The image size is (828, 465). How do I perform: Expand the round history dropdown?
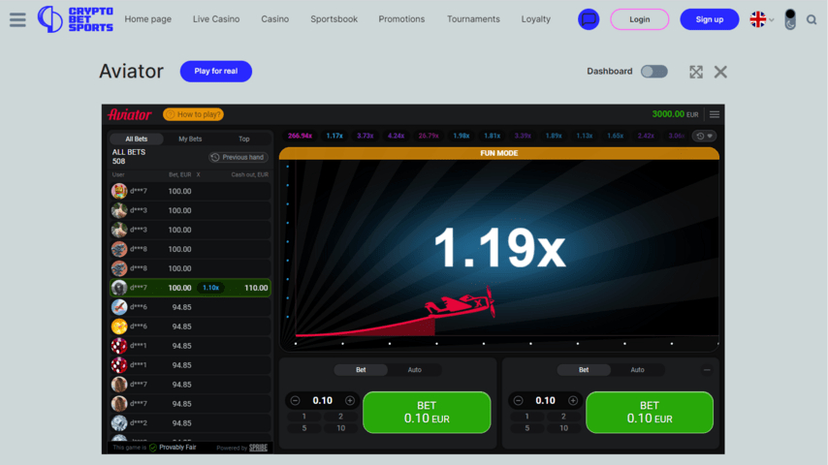tap(705, 137)
